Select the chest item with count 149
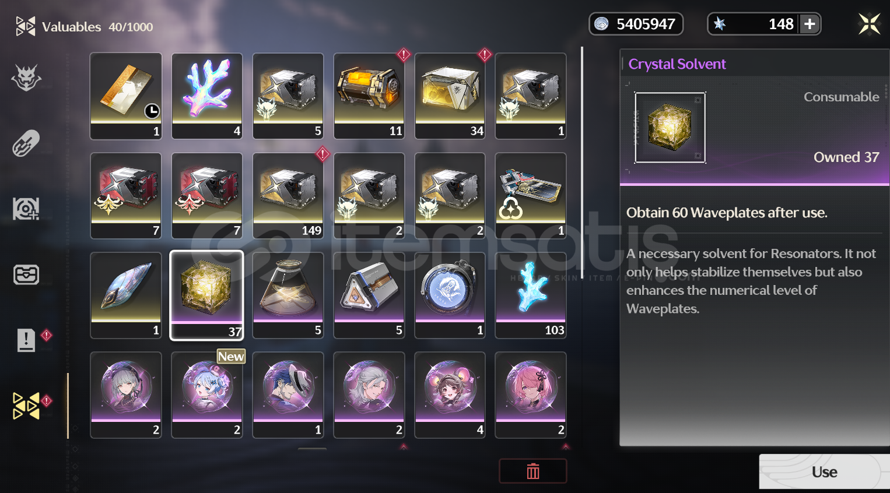Image resolution: width=890 pixels, height=493 pixels. click(x=288, y=196)
